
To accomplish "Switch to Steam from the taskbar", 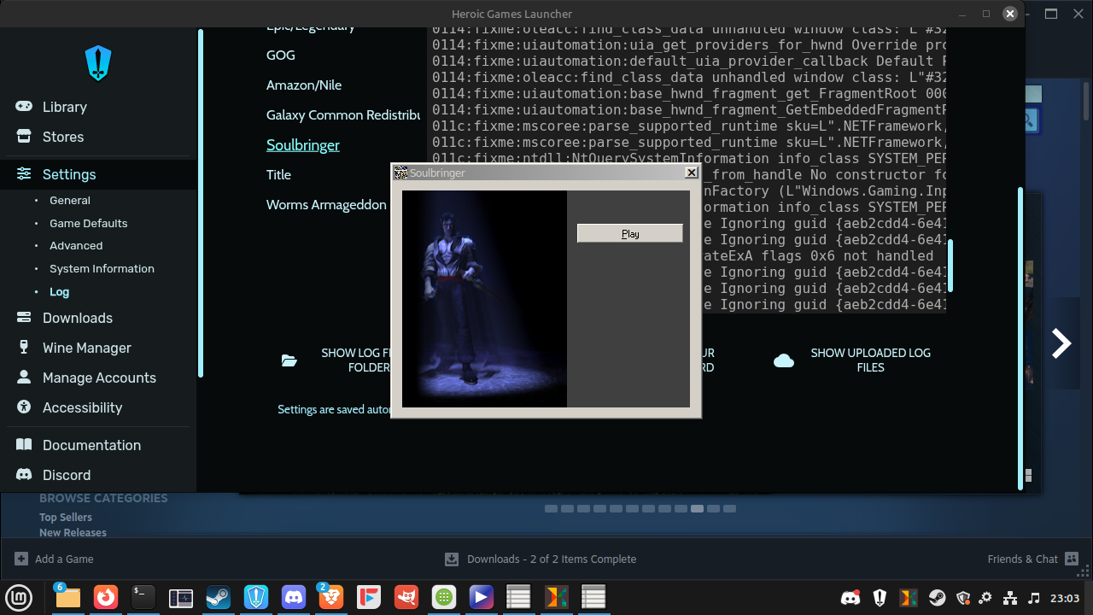I will pos(218,598).
